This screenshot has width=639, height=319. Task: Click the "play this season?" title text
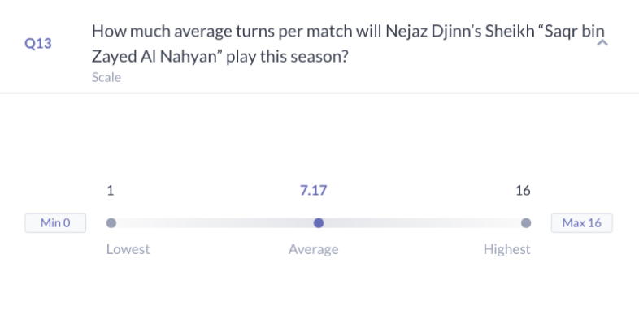[287, 57]
